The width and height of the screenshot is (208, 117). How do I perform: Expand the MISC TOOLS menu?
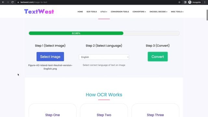[177, 12]
